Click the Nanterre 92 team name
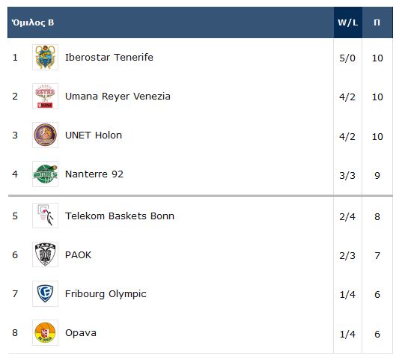Screen dimensions: 408x360 94,174
